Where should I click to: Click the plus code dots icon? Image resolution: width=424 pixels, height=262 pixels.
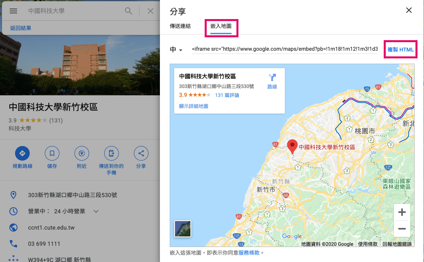point(13,259)
